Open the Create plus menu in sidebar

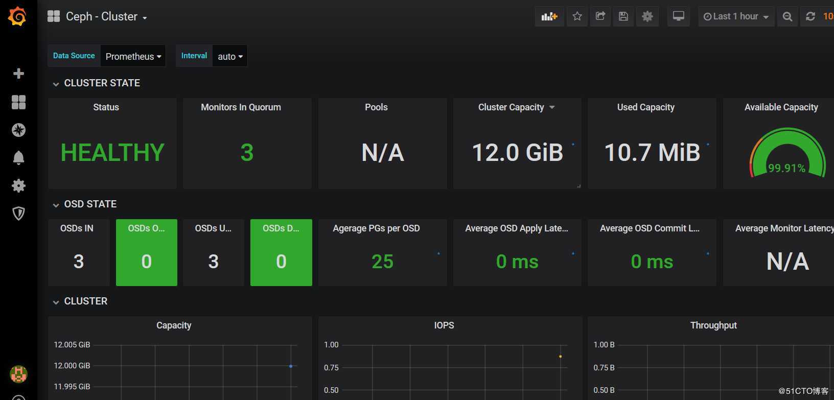(18, 74)
